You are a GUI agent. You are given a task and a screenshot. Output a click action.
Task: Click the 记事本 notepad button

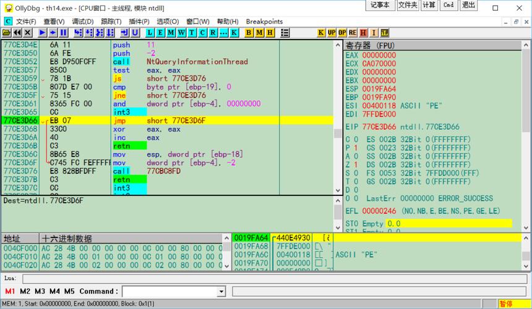pos(380,5)
